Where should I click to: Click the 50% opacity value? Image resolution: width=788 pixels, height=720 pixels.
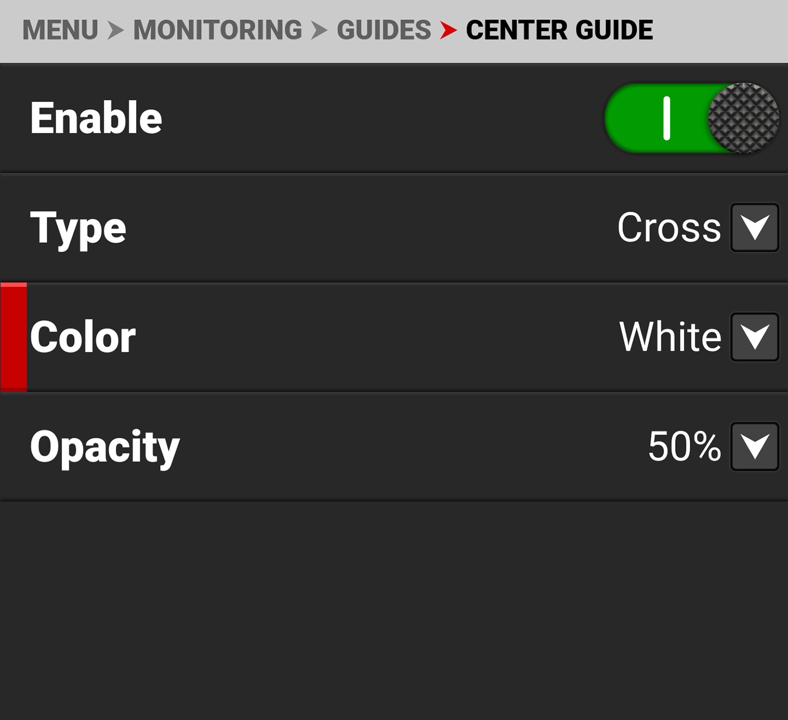[x=684, y=446]
